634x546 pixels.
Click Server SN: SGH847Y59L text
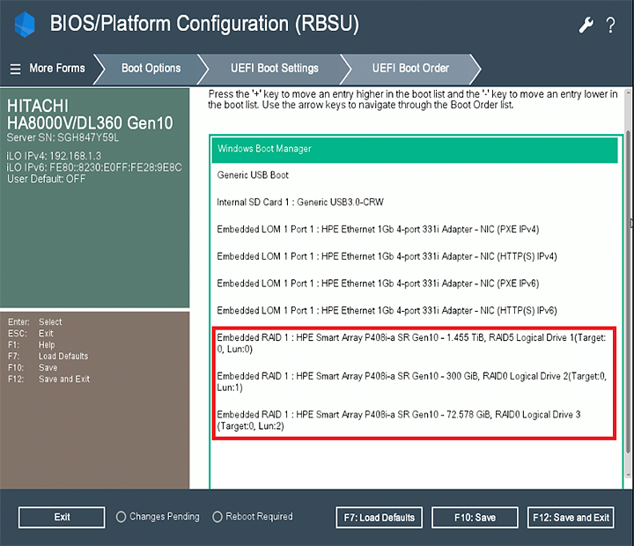click(x=63, y=137)
